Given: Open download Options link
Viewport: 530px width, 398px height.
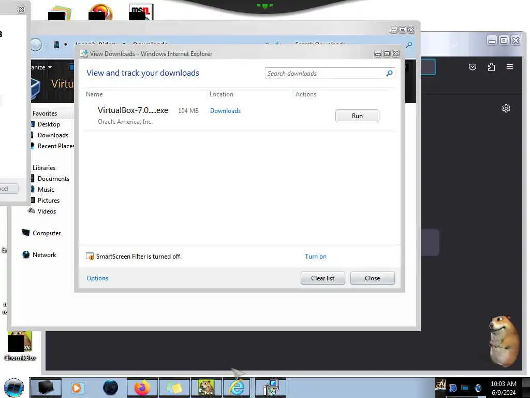Looking at the screenshot, I should click(x=97, y=278).
